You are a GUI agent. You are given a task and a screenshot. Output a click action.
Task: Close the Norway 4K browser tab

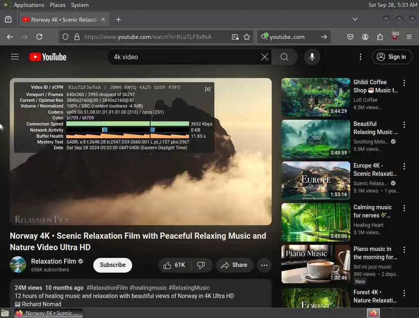click(x=103, y=20)
